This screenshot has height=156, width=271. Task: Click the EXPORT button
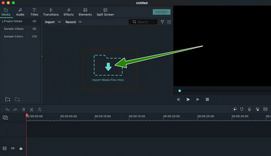point(162,12)
